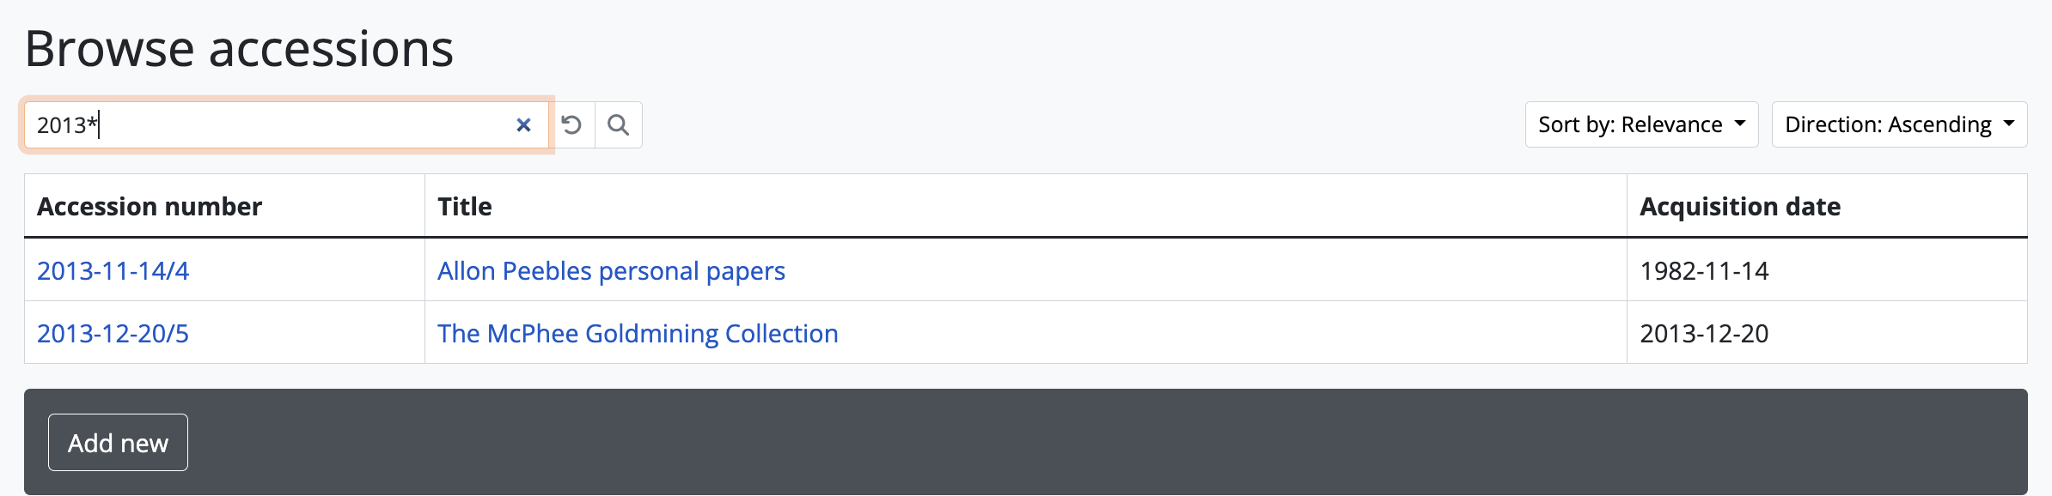Click the Acquisition date column header
The width and height of the screenshot is (2052, 496).
tap(1740, 207)
